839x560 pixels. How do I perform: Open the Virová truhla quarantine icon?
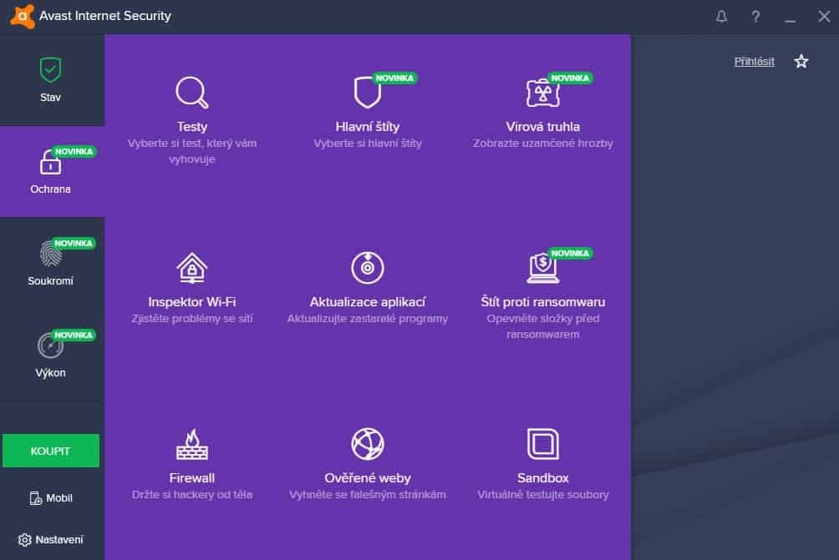(542, 93)
